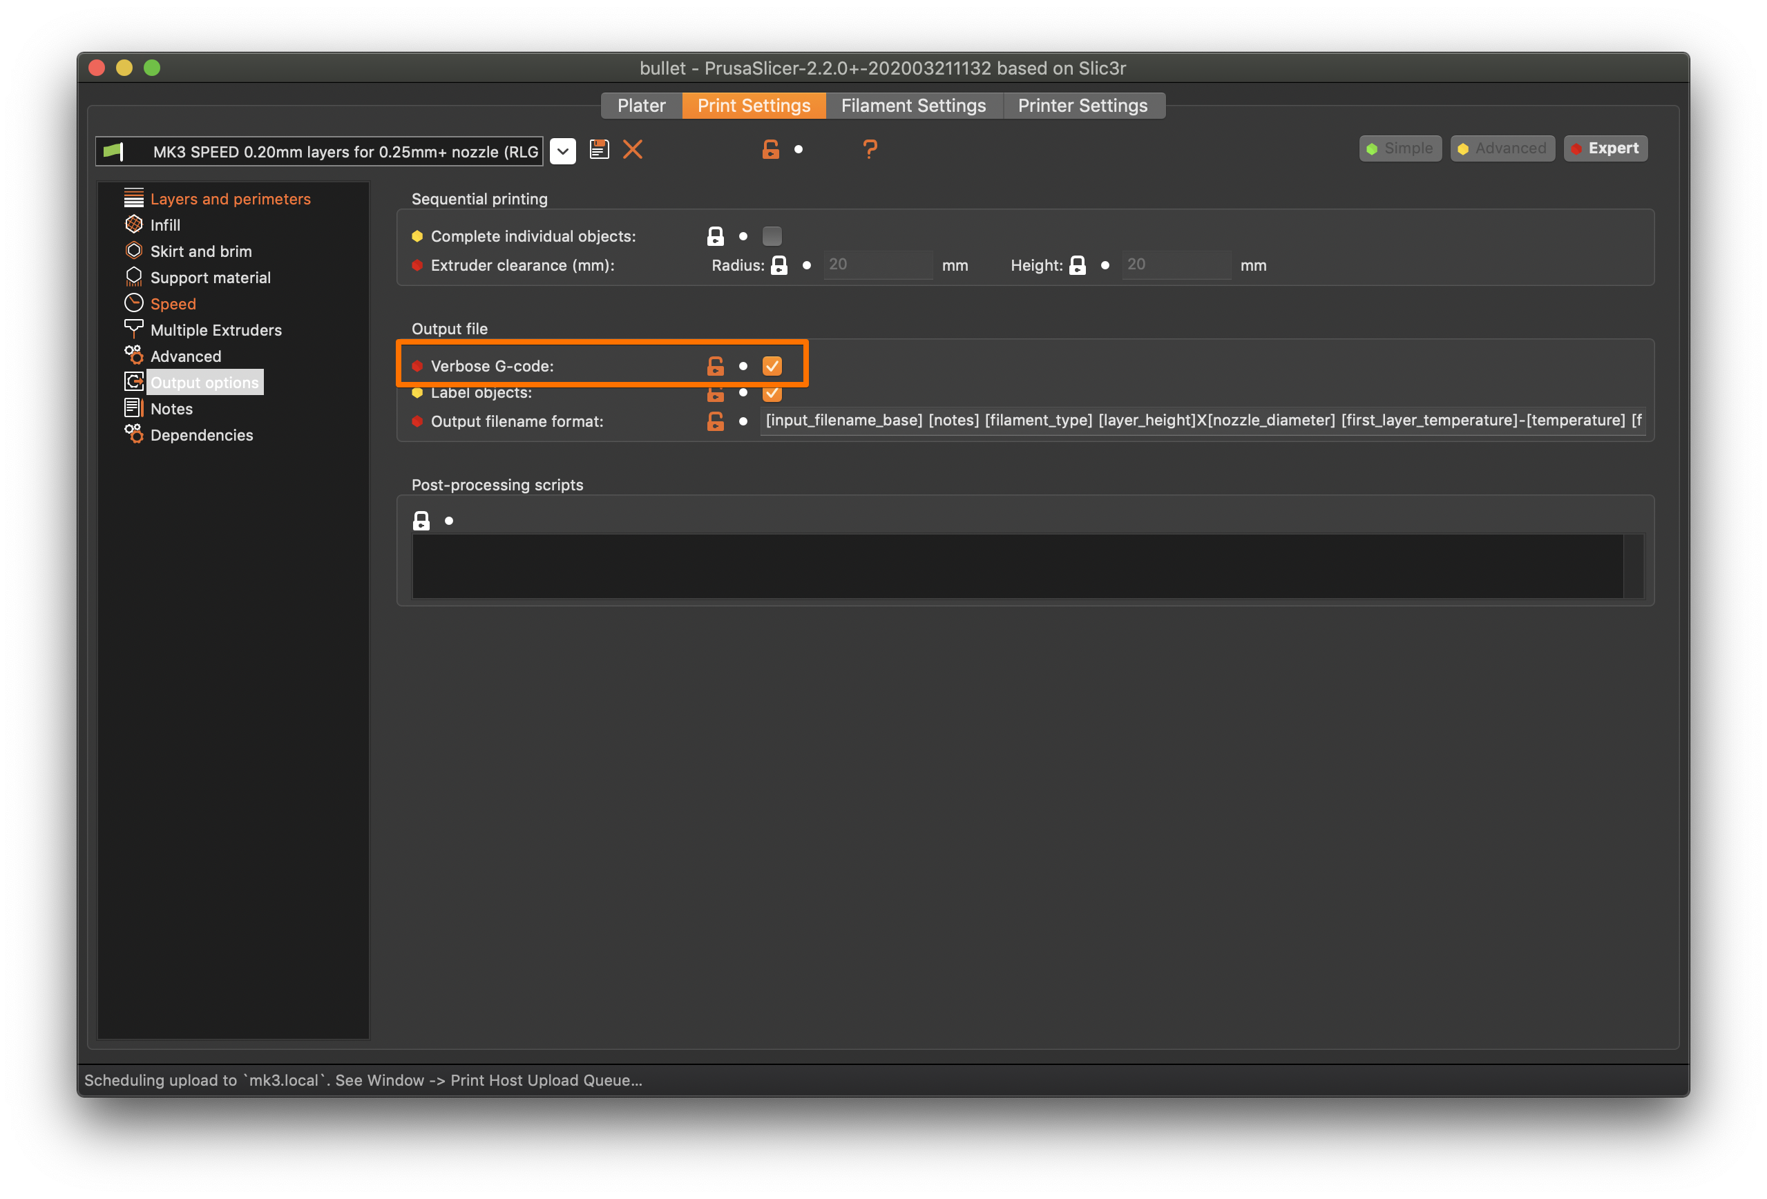This screenshot has height=1199, width=1767.
Task: Click the Output filename format text field
Action: (1201, 421)
